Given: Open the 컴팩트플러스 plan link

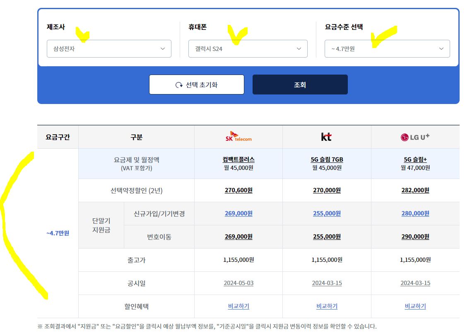Looking at the screenshot, I should (238, 159).
